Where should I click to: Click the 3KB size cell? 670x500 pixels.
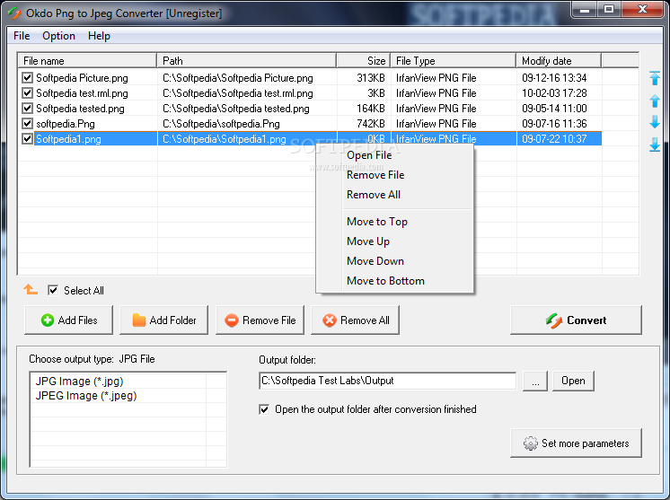(x=376, y=93)
